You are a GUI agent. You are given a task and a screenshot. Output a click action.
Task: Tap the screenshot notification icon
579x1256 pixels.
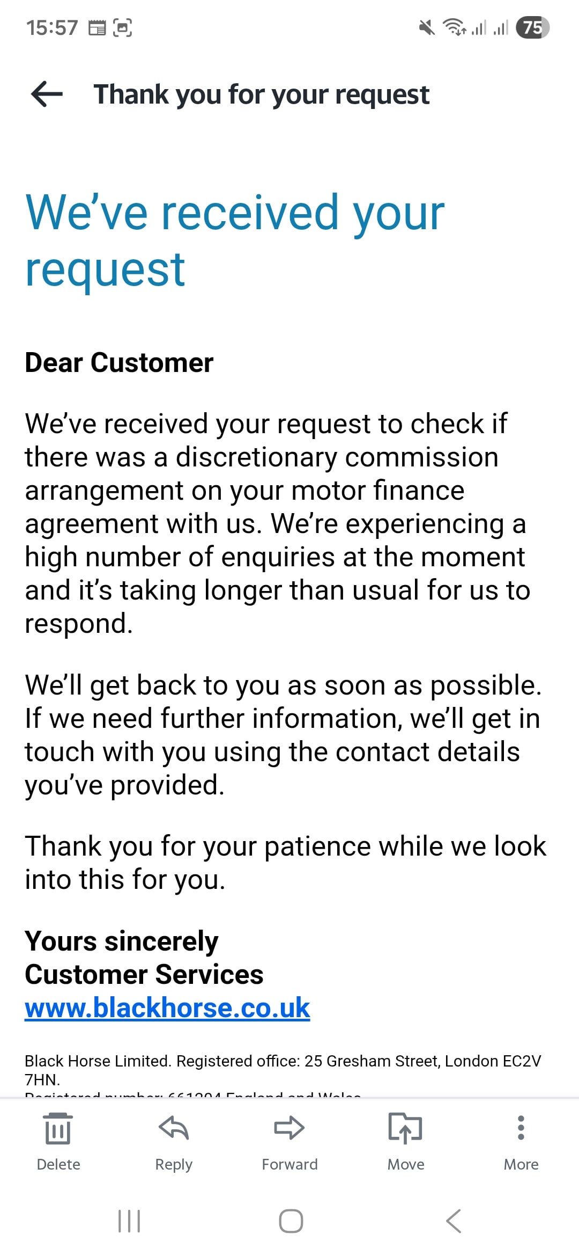(x=123, y=27)
